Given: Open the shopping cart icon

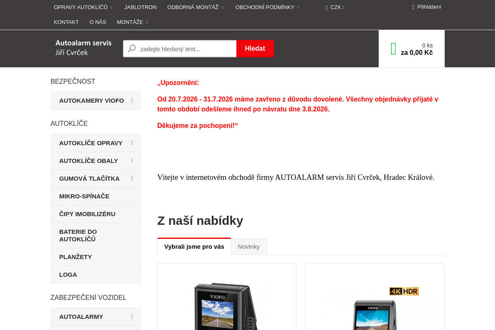Looking at the screenshot, I should click(x=393, y=49).
